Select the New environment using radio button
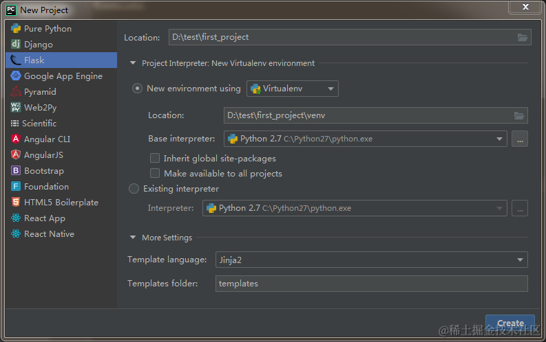 click(137, 89)
